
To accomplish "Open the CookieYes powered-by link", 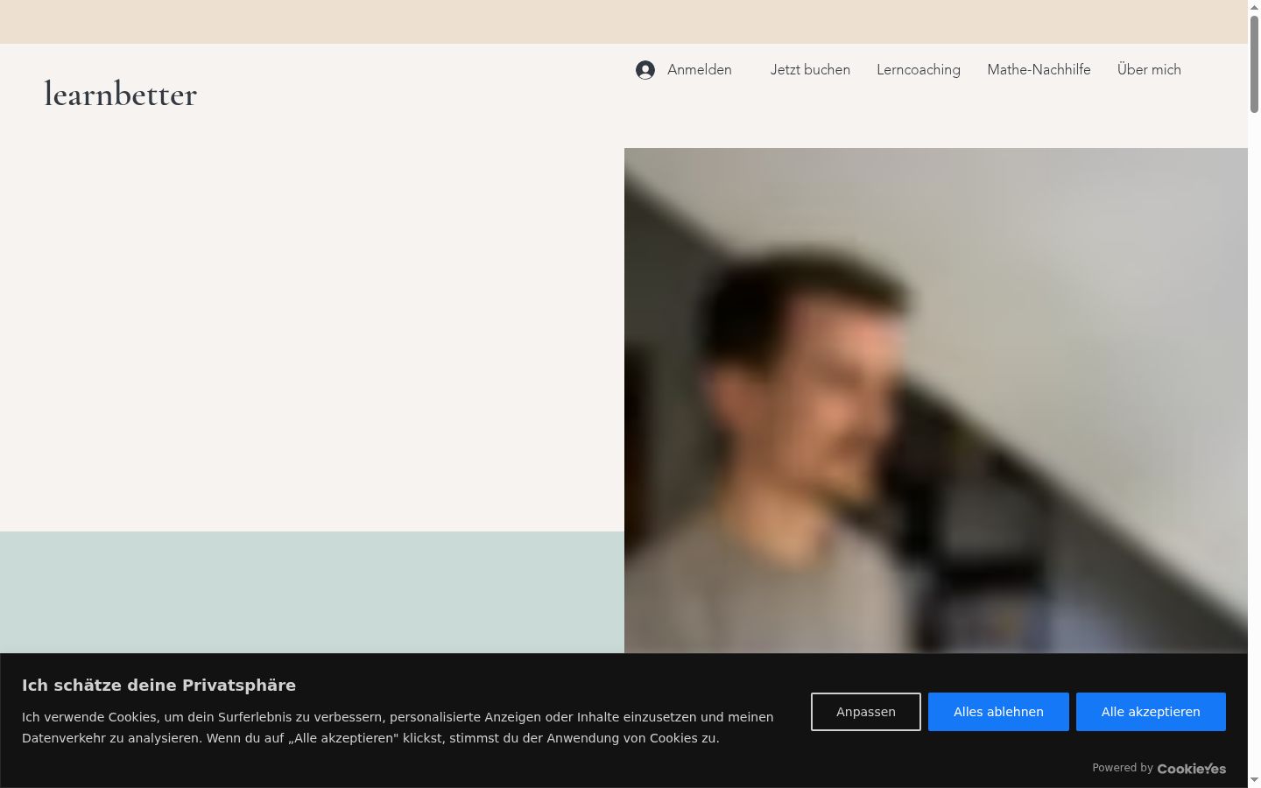I will tap(1191, 769).
